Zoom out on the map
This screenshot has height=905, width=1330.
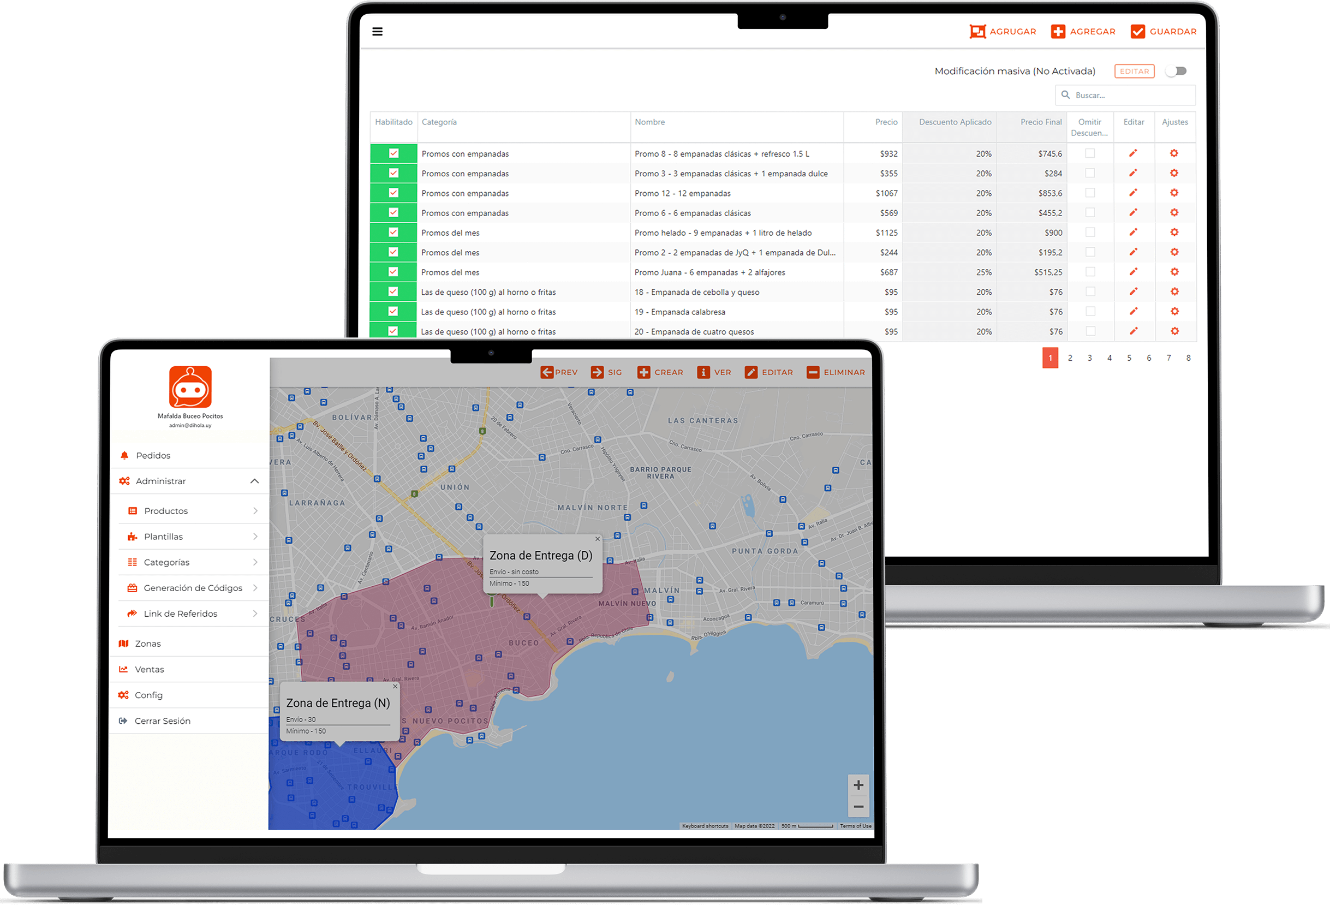(x=858, y=807)
